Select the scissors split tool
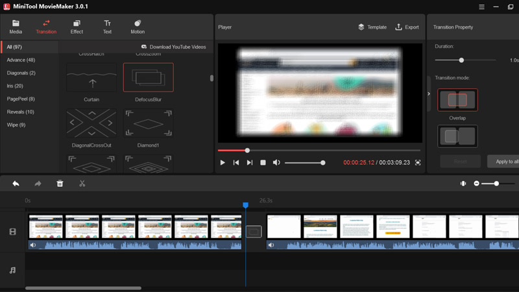Screen dimensions: 519x292 pyautogui.click(x=82, y=184)
